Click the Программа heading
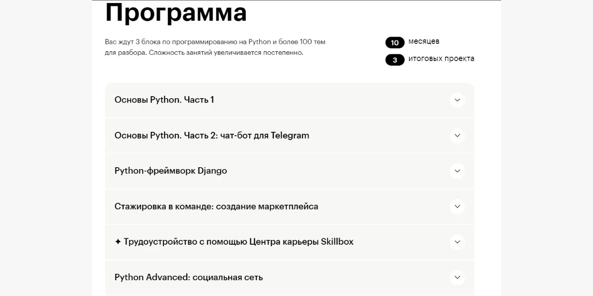The height and width of the screenshot is (296, 593). coord(176,13)
